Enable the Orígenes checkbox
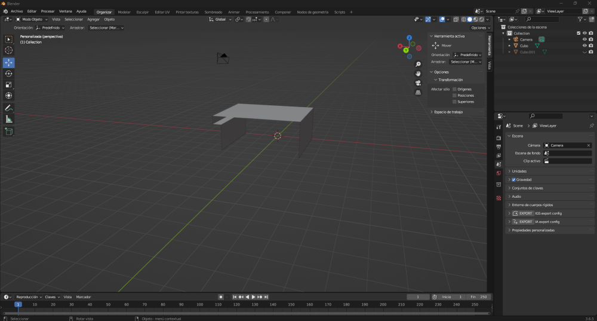 (454, 89)
